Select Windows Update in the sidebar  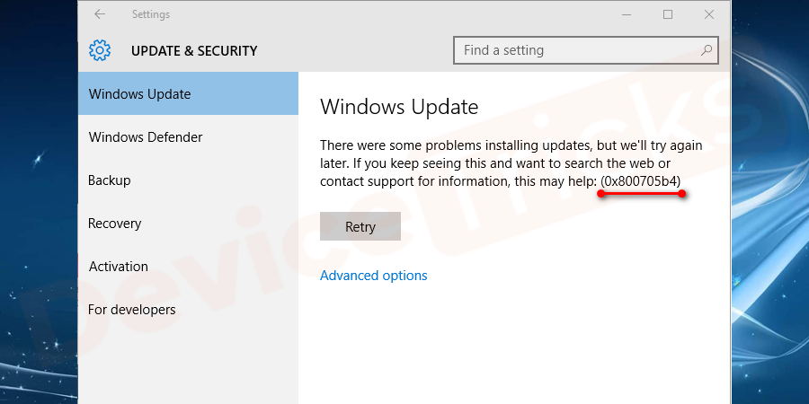189,93
